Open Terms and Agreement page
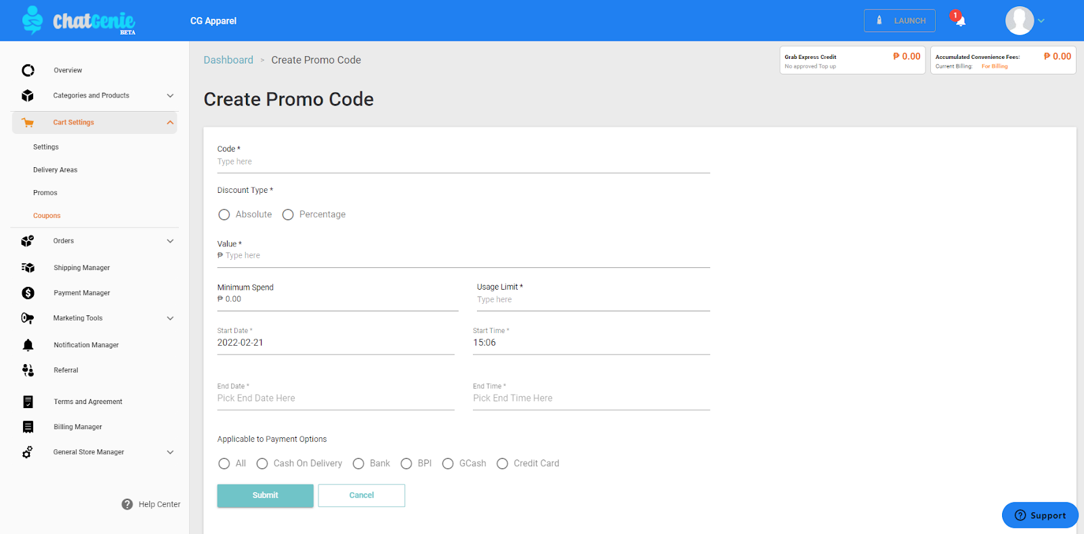The height and width of the screenshot is (534, 1084). 88,402
